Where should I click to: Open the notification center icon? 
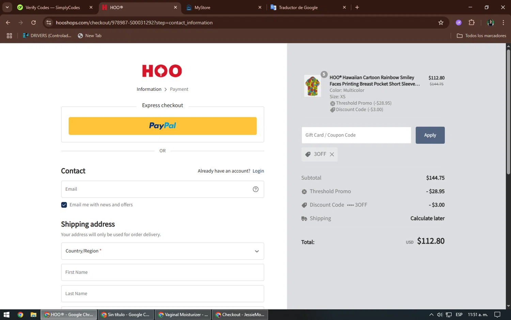point(497,315)
